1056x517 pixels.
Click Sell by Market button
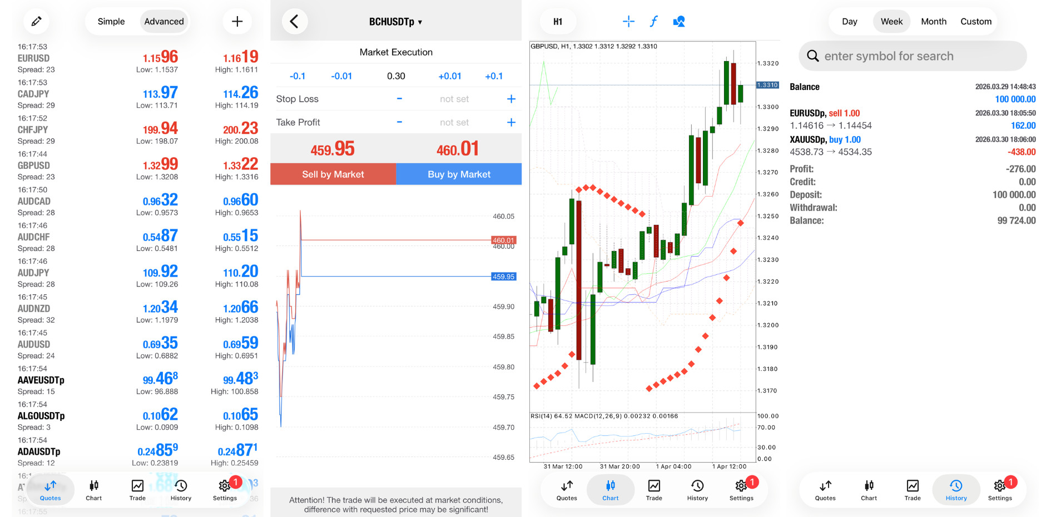[333, 174]
